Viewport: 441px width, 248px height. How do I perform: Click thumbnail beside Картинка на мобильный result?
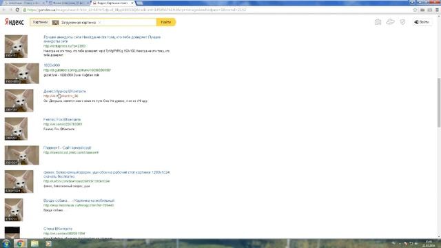tap(14, 209)
